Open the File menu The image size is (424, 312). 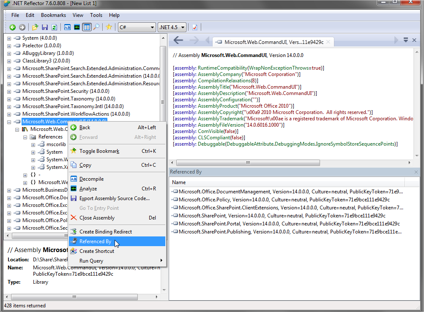tap(15, 15)
